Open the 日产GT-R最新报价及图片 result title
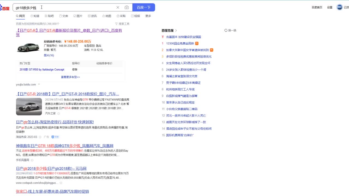This screenshot has height=196, width=349. point(69,32)
